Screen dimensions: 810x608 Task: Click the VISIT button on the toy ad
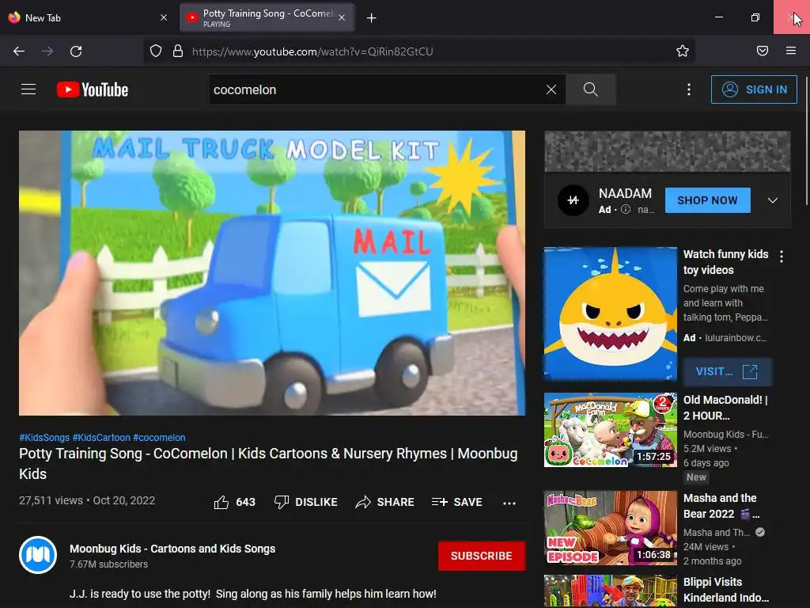(728, 371)
